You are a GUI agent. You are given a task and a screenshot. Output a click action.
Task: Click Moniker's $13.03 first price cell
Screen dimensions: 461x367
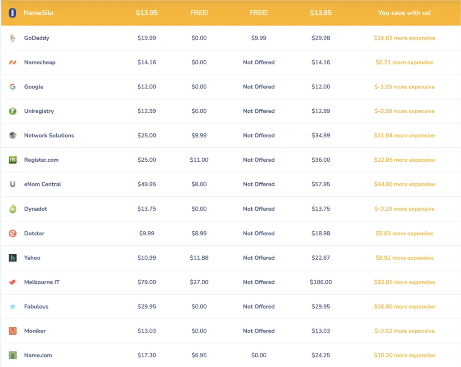click(147, 331)
